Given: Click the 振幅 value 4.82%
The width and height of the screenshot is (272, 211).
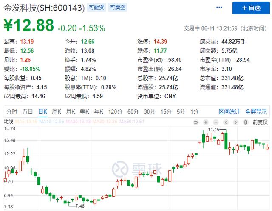Looking at the screenshot, I should click(x=88, y=69).
